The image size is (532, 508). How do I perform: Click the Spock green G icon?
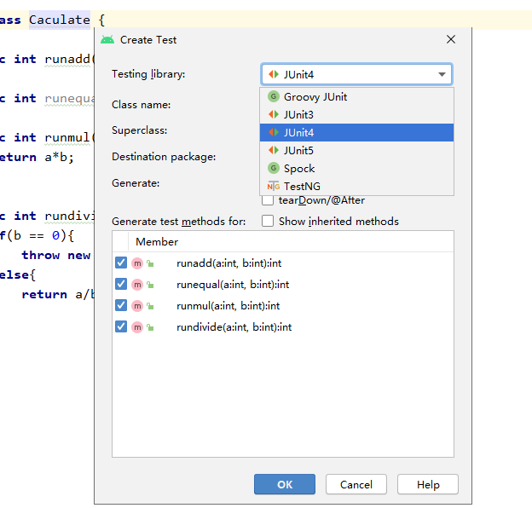pos(274,168)
